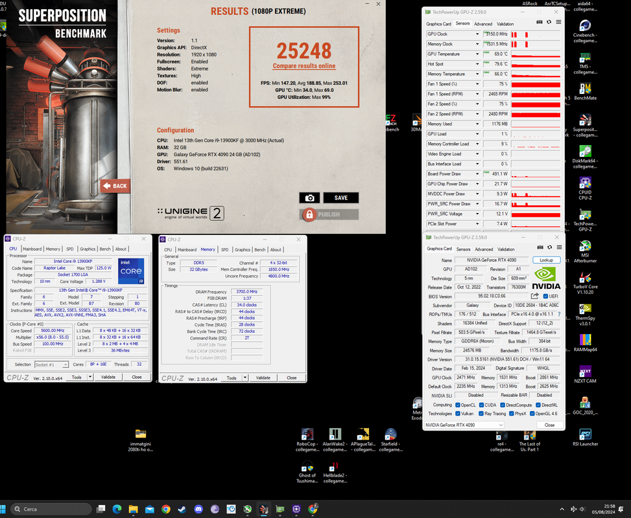
Task: Open hamburger menu in GPU-Z Graphics Card window
Action: tap(560, 247)
